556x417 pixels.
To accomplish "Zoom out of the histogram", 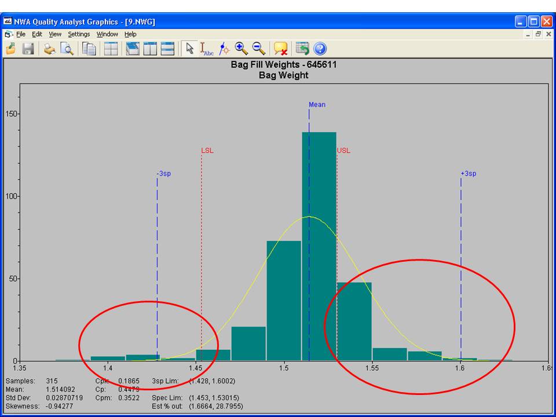I will coord(258,49).
